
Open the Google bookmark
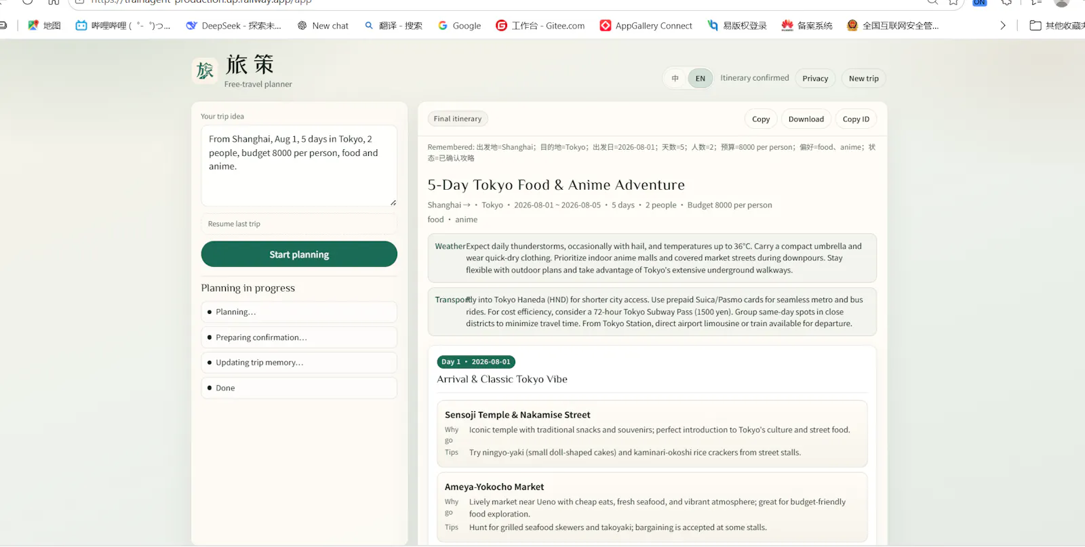click(459, 26)
